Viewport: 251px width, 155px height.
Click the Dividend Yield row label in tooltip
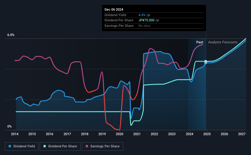[115, 15]
